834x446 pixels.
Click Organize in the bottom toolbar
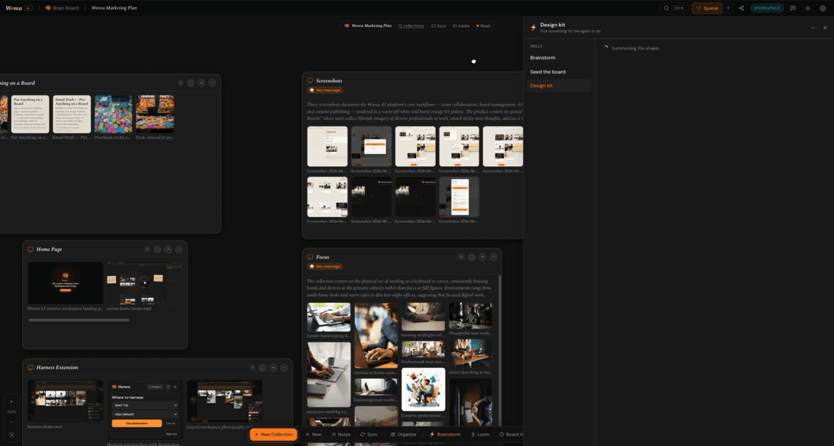[x=404, y=434]
